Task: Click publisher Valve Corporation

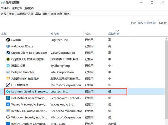Action: pos(63,53)
